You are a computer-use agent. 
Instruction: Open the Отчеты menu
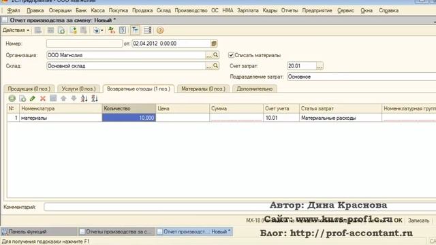(290, 11)
